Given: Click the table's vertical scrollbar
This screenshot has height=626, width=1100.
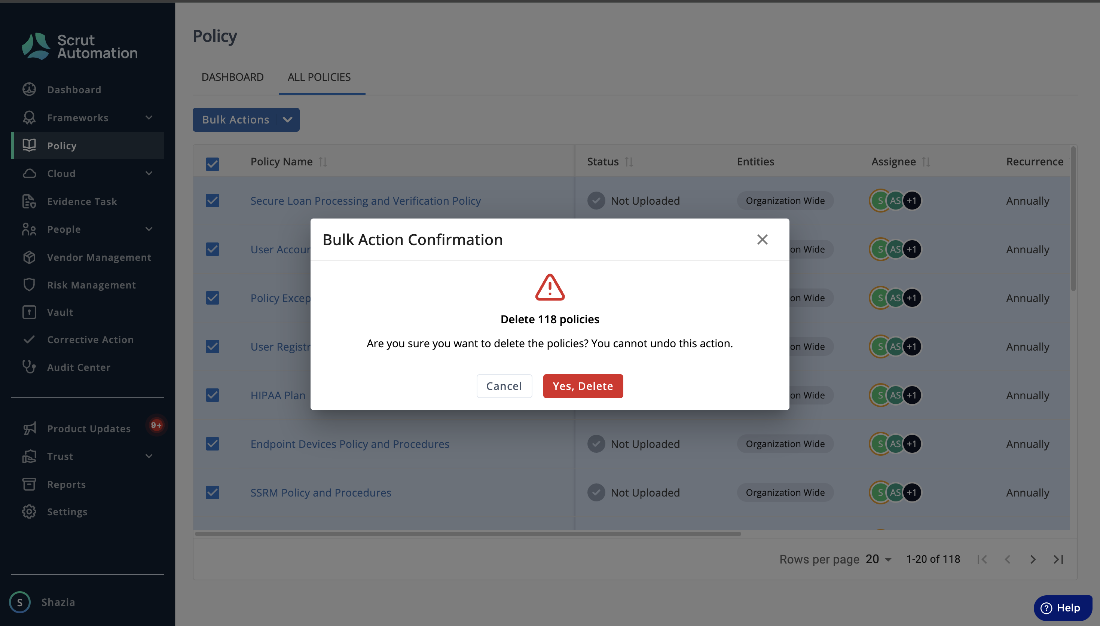Looking at the screenshot, I should point(1073,219).
